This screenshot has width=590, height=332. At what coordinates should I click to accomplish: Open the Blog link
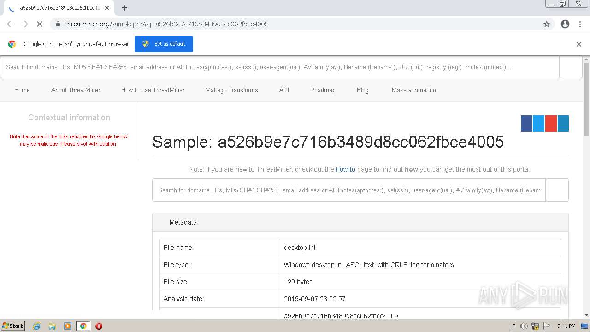(x=363, y=90)
